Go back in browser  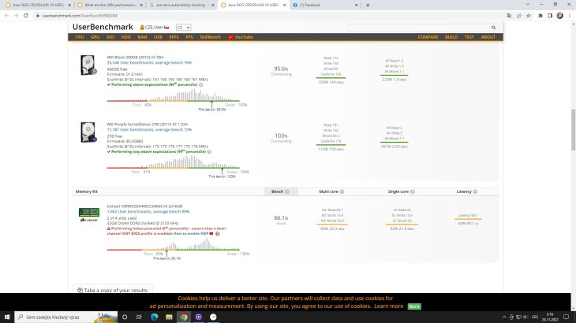point(6,16)
